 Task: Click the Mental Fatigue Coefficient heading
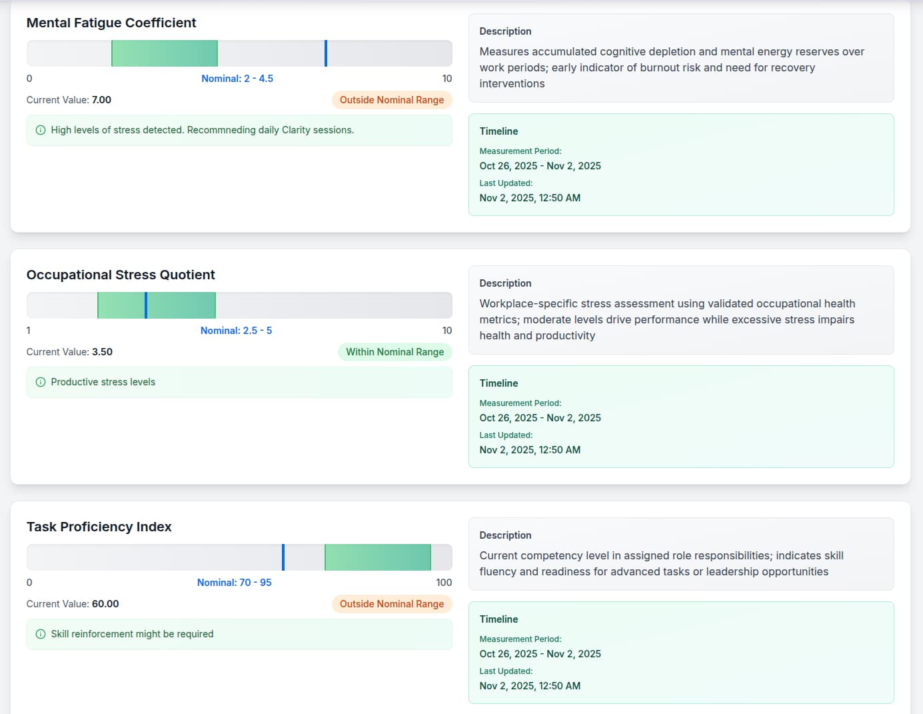pyautogui.click(x=111, y=23)
